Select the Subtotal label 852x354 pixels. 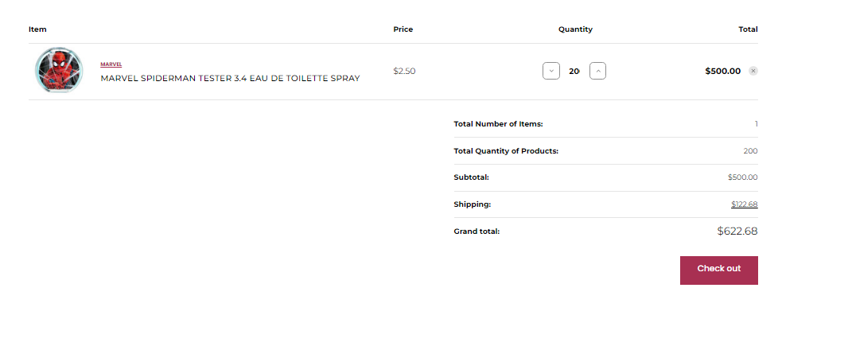[472, 177]
